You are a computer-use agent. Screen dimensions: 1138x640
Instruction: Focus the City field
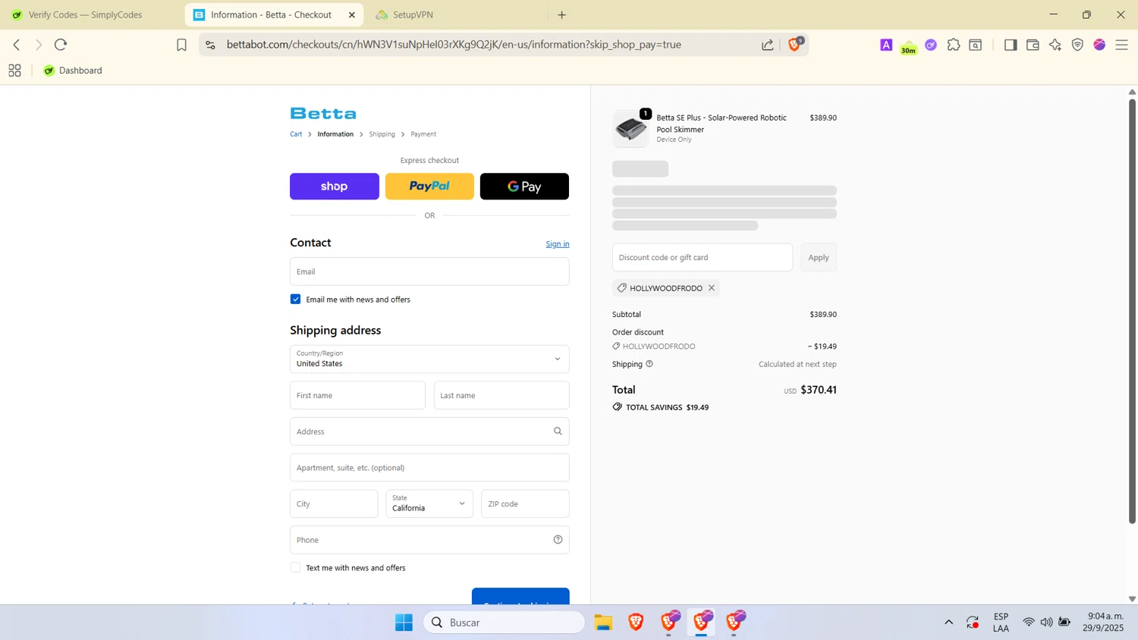tap(334, 504)
